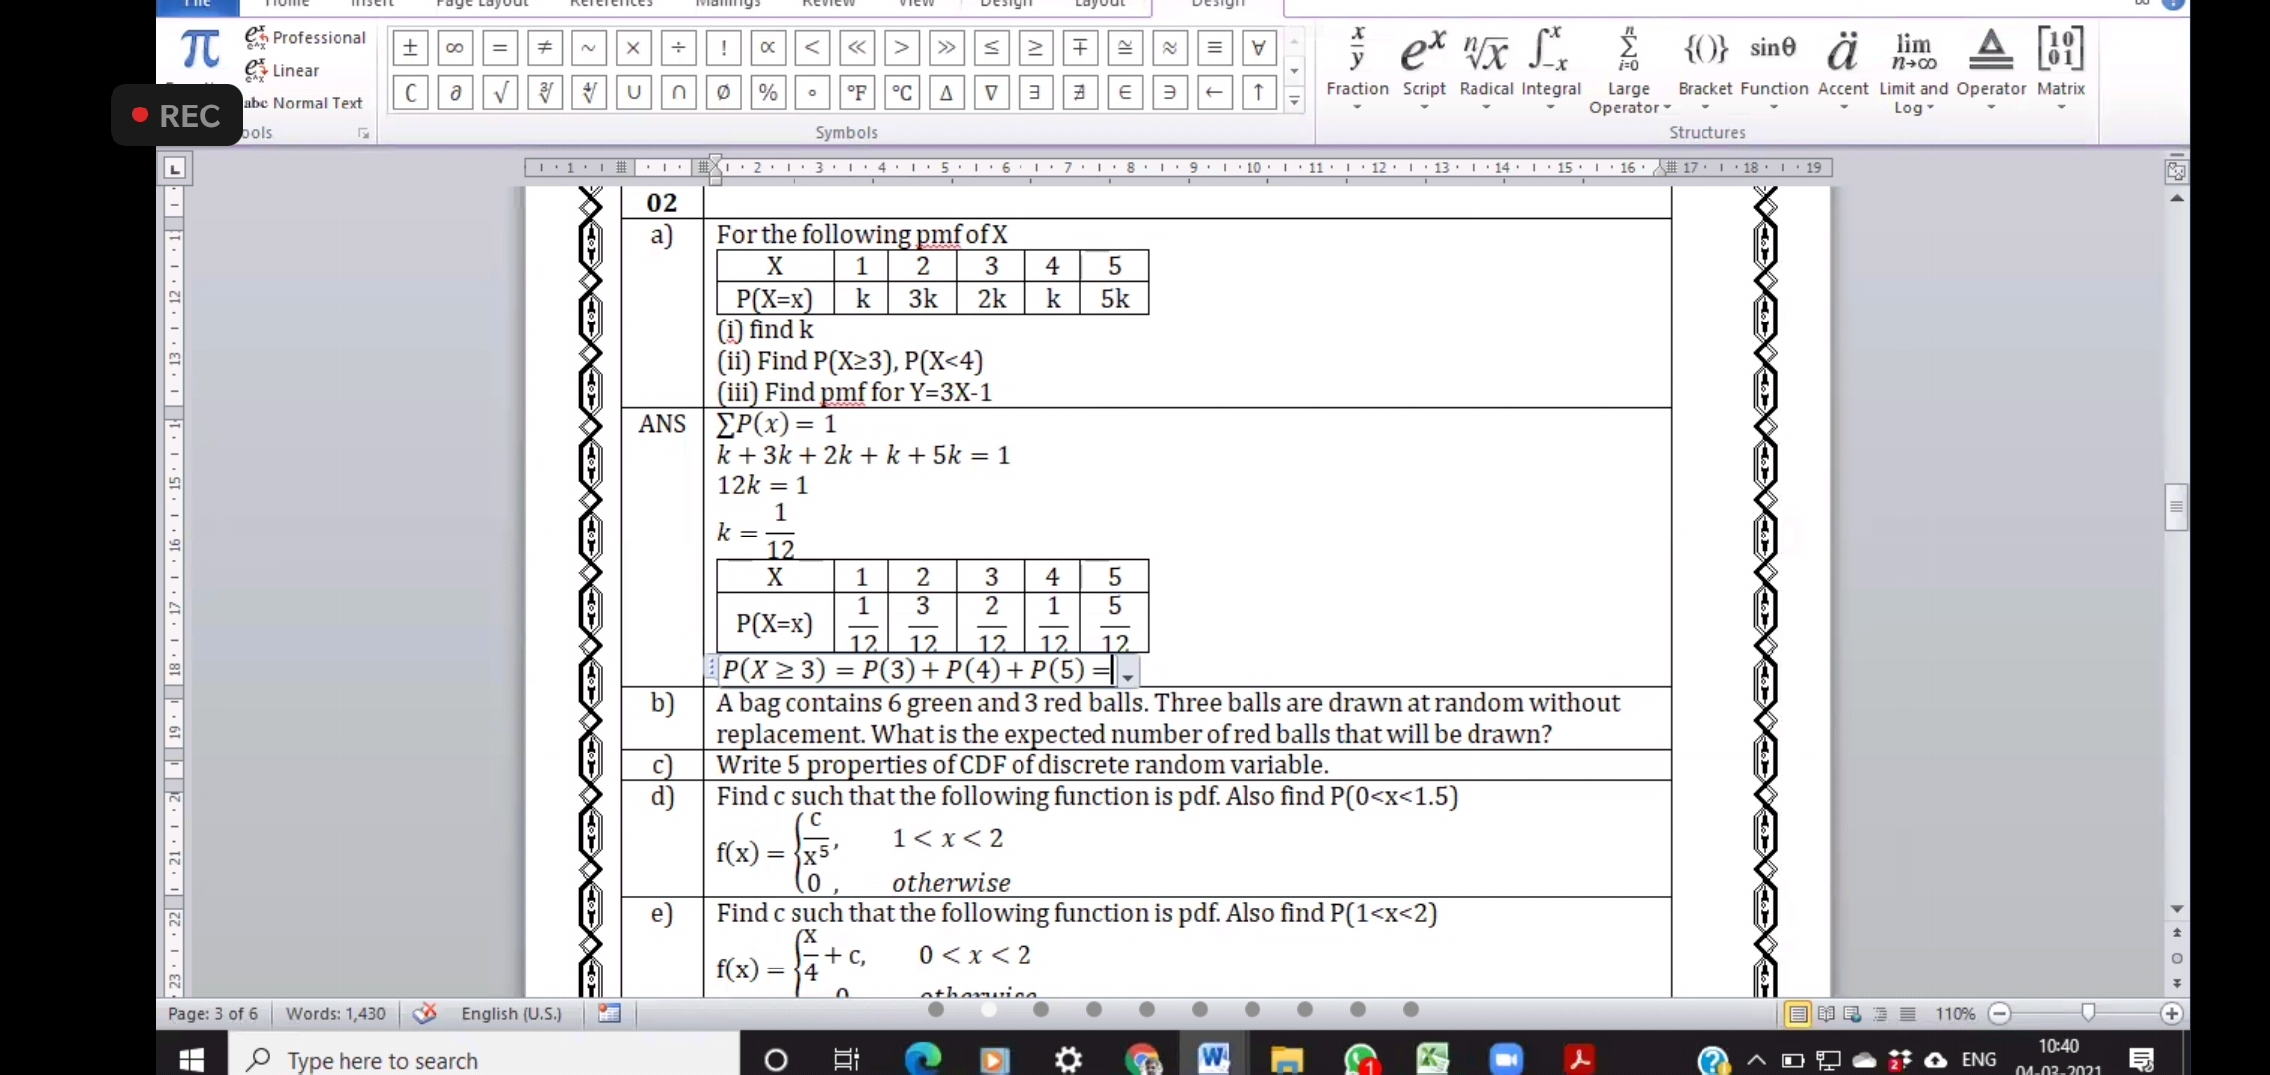Click the English (U.S.) language indicator

(x=511, y=1013)
